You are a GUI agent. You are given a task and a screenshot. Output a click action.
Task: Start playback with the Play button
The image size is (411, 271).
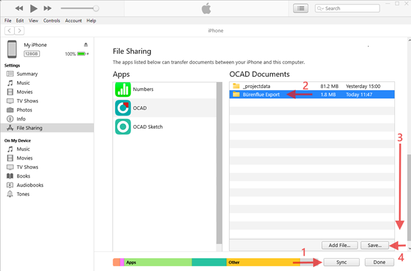click(33, 8)
